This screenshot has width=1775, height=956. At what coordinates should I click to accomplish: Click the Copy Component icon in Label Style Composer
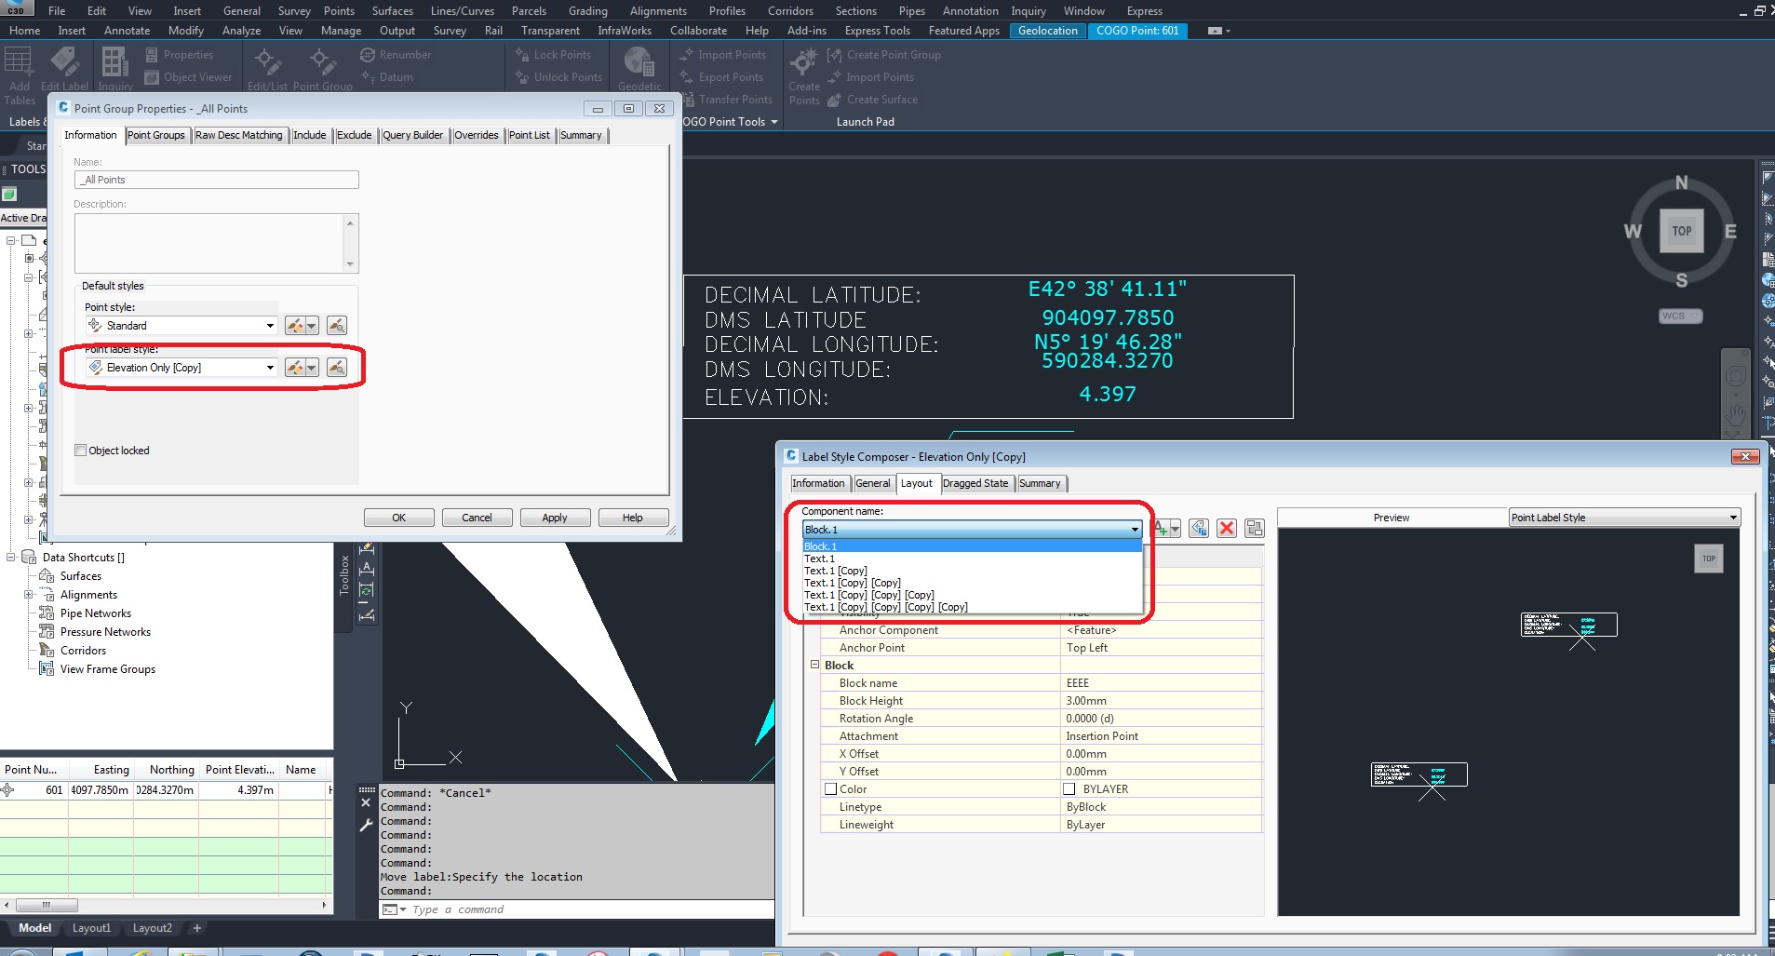[x=1198, y=529]
